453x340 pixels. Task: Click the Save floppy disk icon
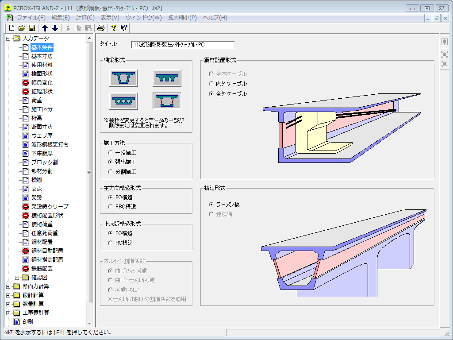pyautogui.click(x=32, y=28)
